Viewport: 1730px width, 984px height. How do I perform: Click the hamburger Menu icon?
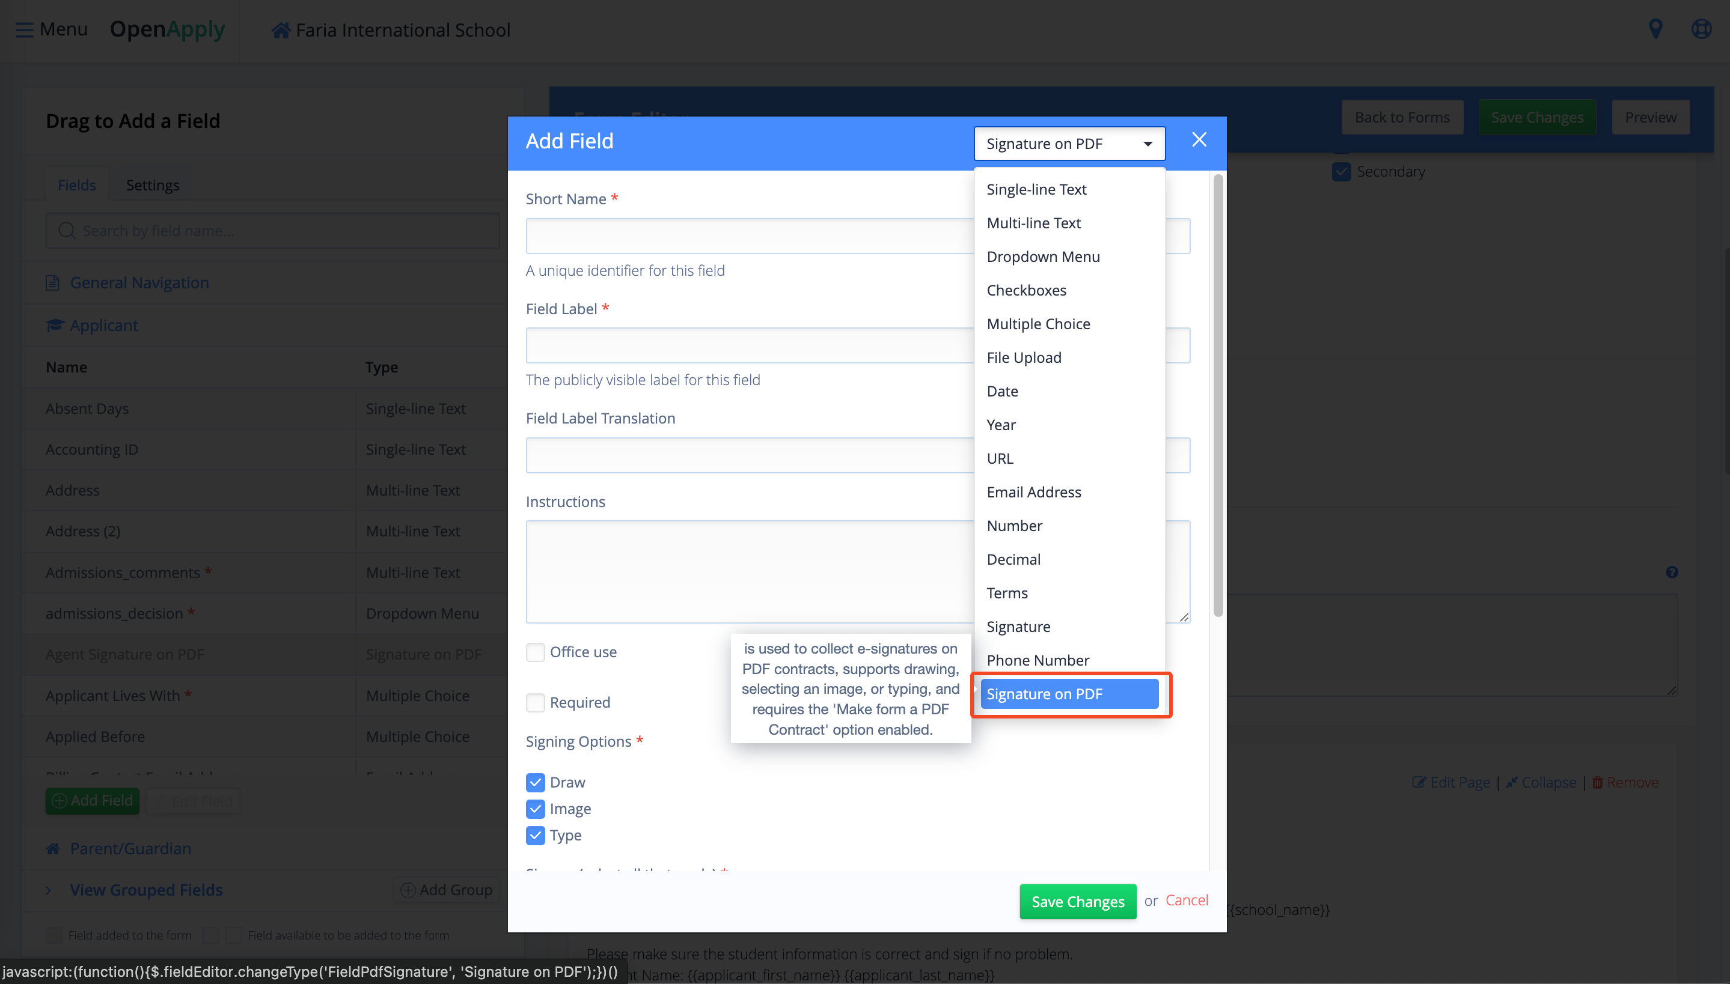click(x=24, y=30)
